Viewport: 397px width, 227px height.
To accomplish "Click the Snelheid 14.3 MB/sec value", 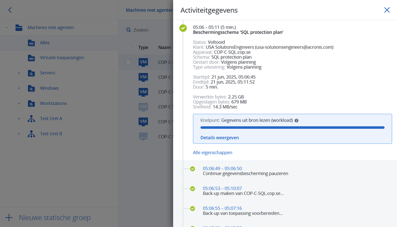I will click(x=225, y=107).
